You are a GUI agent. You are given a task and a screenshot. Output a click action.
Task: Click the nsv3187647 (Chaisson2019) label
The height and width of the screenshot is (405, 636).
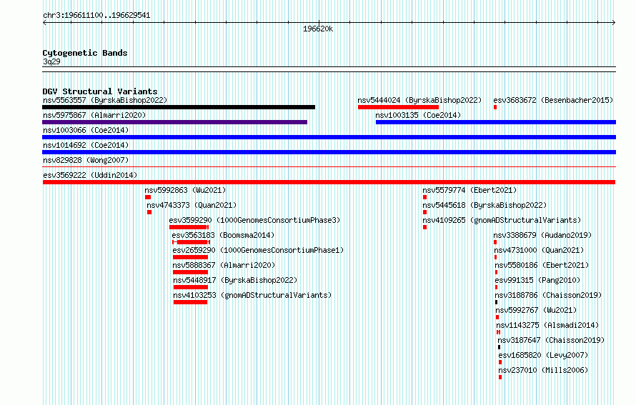[x=551, y=340]
